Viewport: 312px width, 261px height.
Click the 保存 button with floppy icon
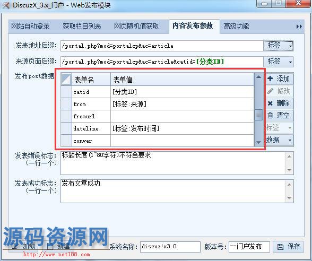click(x=288, y=247)
